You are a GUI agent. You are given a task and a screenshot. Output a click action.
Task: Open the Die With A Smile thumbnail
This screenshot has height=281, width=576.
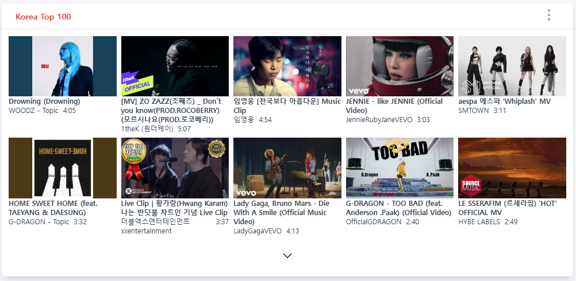click(x=287, y=168)
